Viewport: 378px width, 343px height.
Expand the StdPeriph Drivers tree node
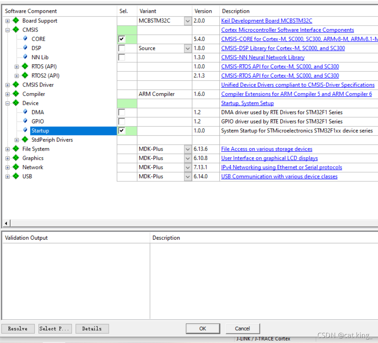click(16, 140)
